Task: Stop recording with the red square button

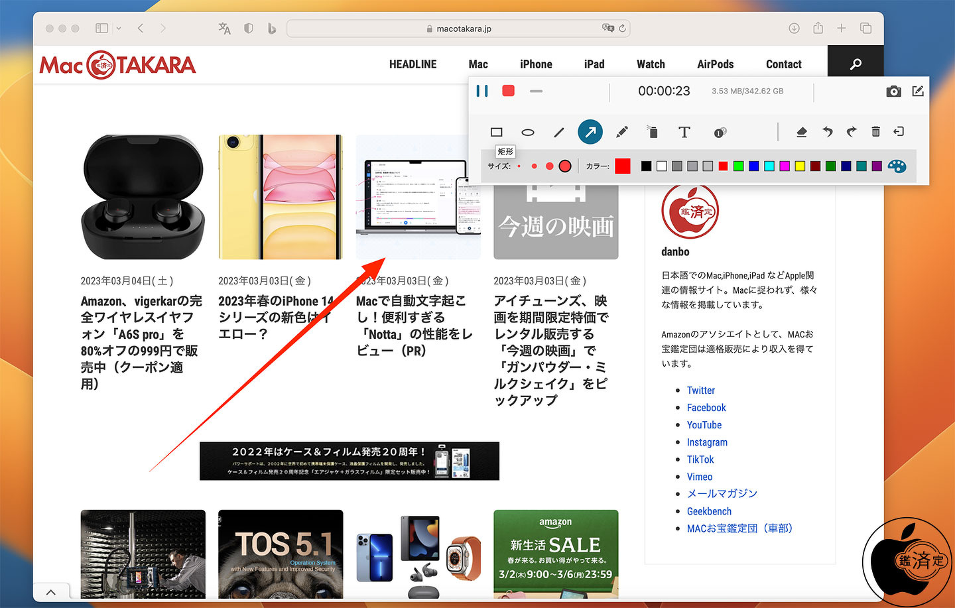Action: point(509,91)
